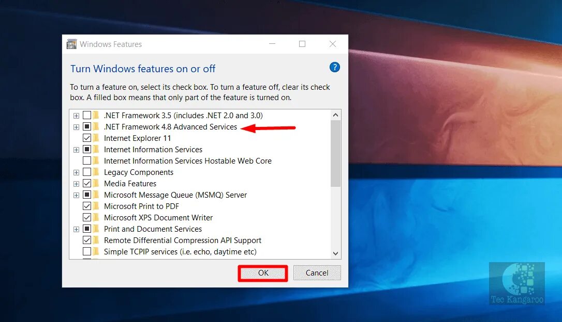Enable the Simple TCPIP services checkbox
The image size is (562, 322).
click(87, 252)
